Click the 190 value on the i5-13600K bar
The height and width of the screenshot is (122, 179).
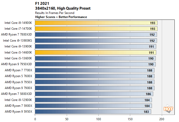tap(151, 59)
